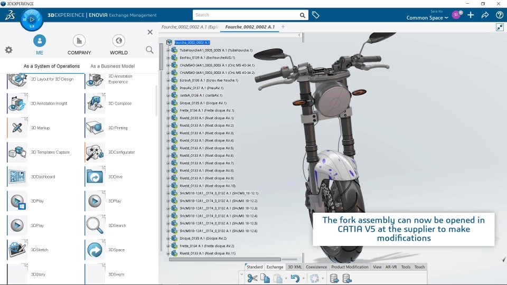Switch to Product Modification tab

point(350,267)
